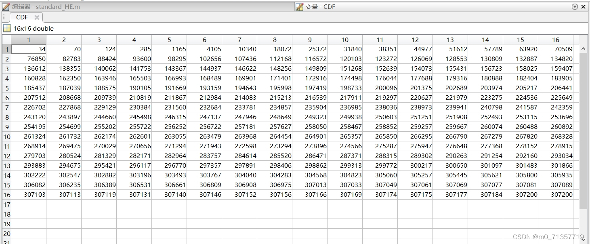Select cell containing 34

pyautogui.click(x=29, y=49)
